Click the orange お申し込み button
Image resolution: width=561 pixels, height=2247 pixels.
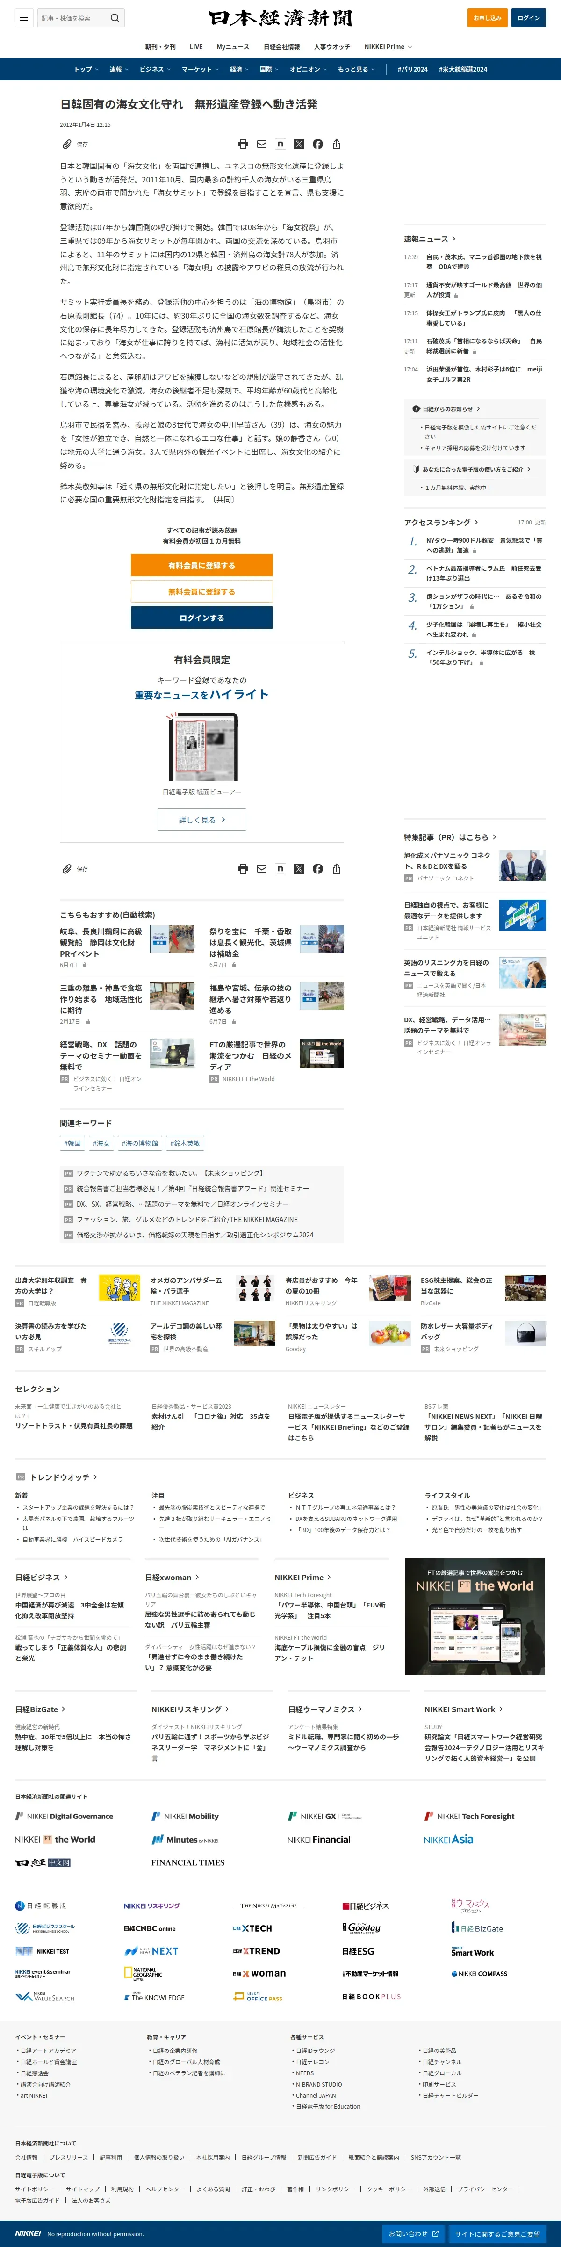(487, 17)
